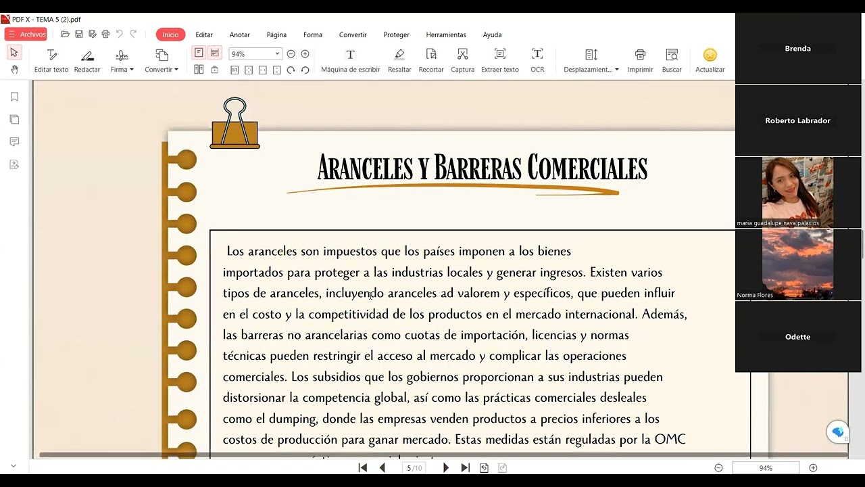Toggle two-page view mode

click(199, 69)
